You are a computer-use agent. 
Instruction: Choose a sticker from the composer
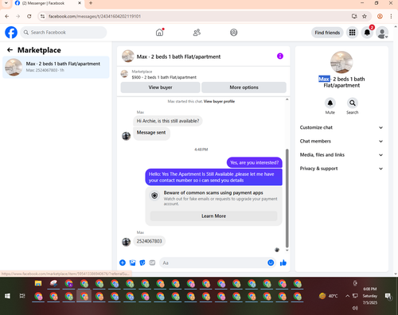142,262
